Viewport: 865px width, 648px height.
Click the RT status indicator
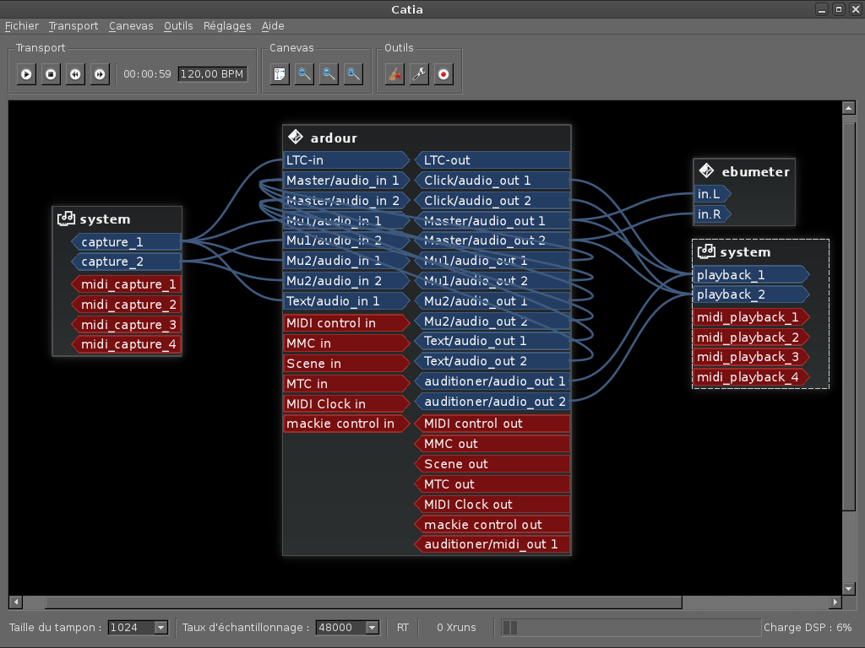coord(403,627)
